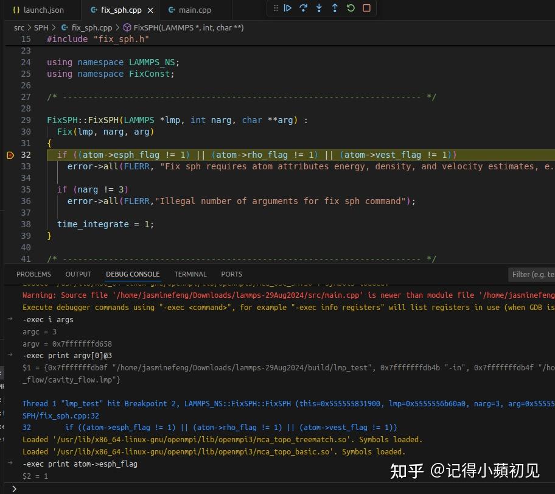
Task: Select fix_sph.cpp in the breadcrumb path
Action: [x=91, y=27]
